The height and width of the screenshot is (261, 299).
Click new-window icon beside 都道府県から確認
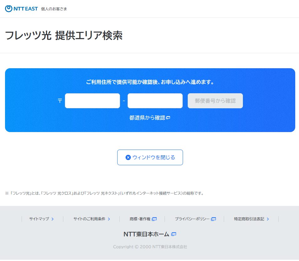click(x=168, y=118)
